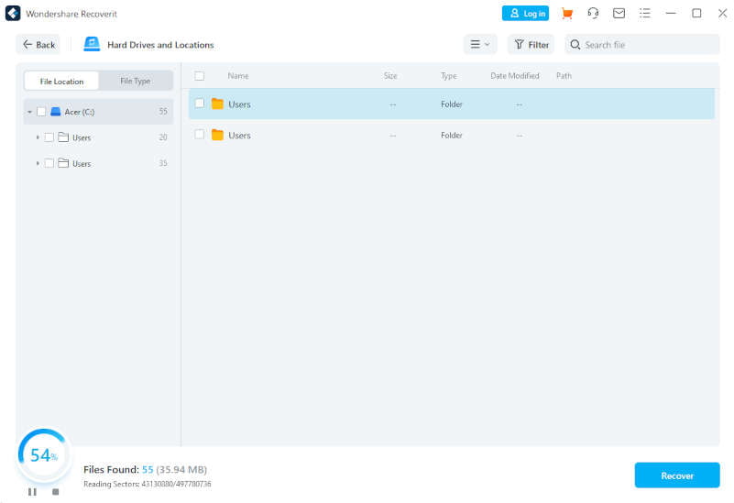Click the 54% scan progress circle

point(43,455)
